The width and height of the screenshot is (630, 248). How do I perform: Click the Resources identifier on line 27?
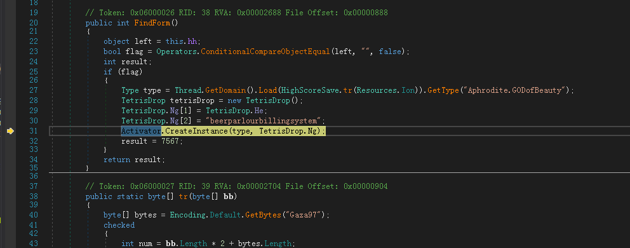[376, 90]
